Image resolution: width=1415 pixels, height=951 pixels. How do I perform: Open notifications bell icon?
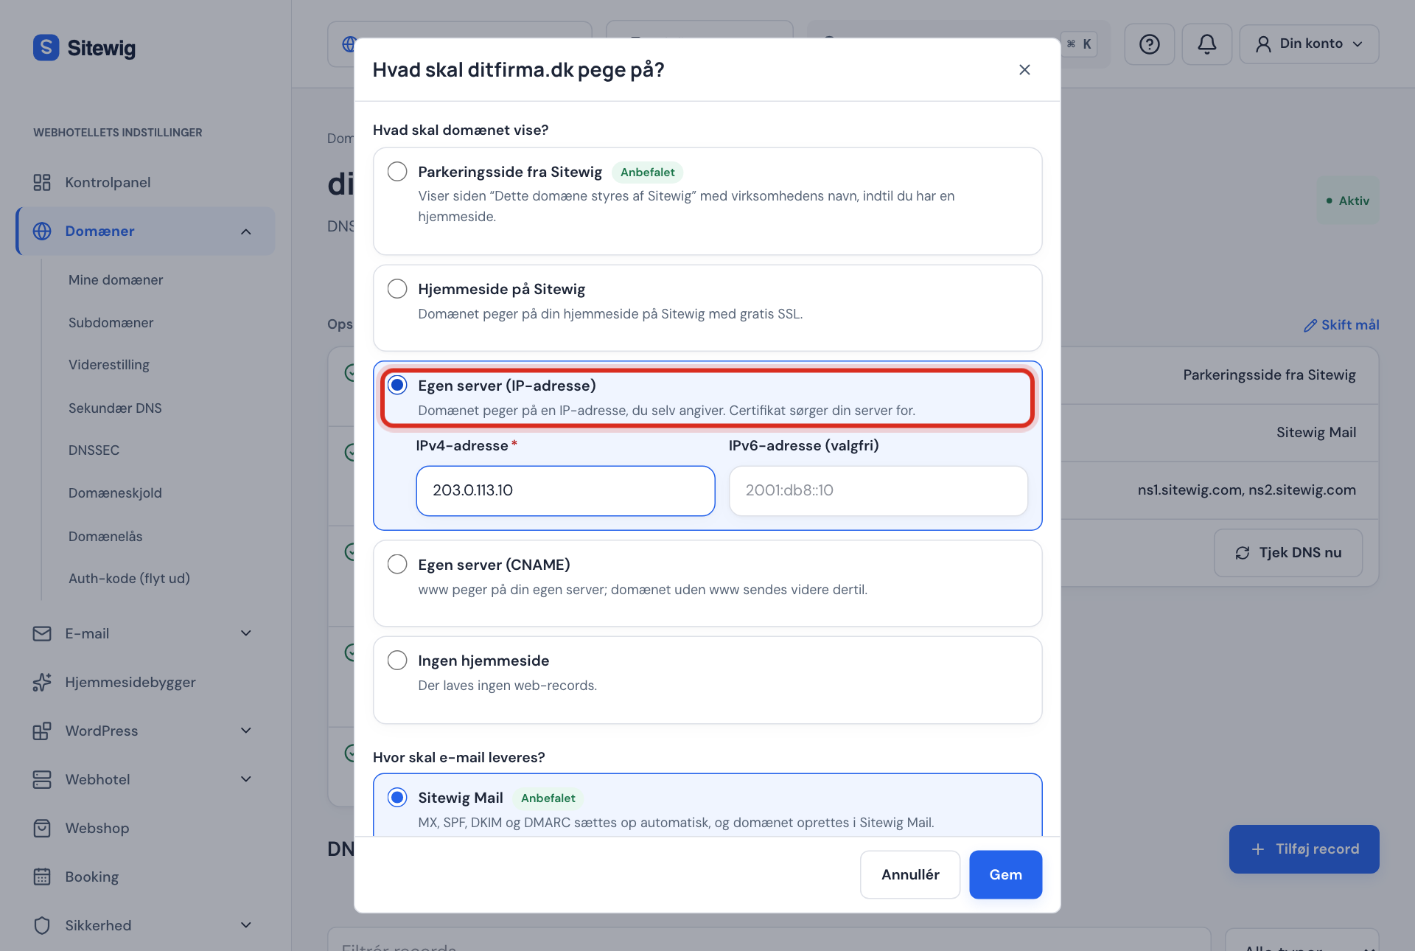tap(1206, 44)
